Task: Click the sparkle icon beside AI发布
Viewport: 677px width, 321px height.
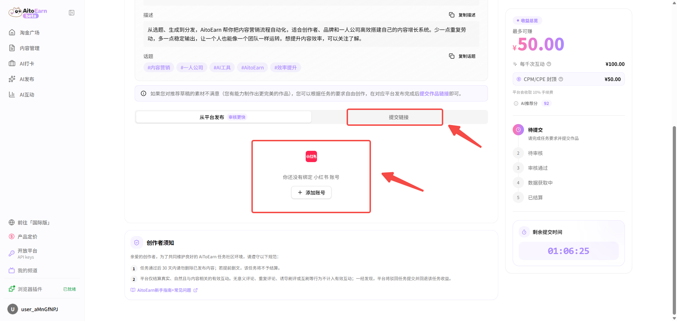Action: (x=12, y=79)
